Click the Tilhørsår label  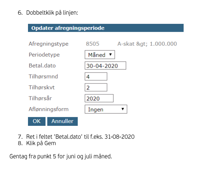[x=40, y=98]
